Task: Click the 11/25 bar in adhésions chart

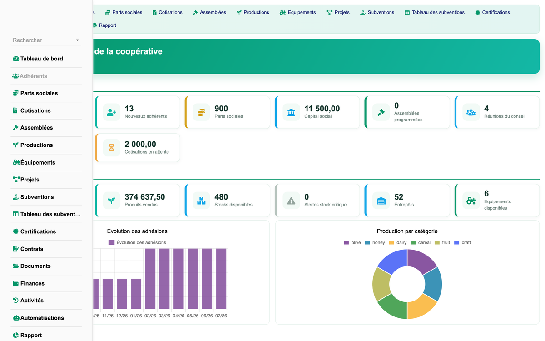Action: tap(108, 294)
